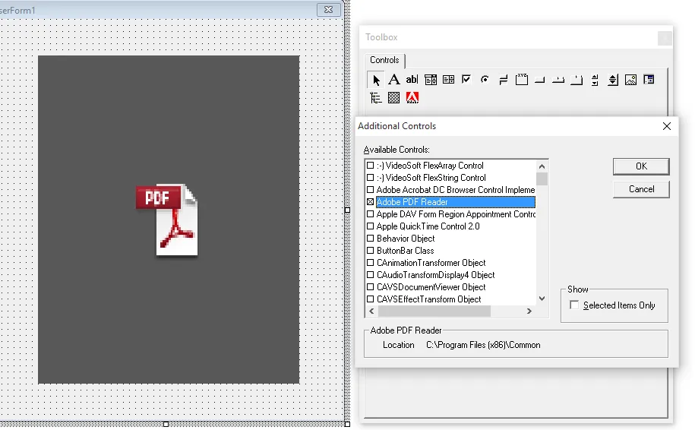Select the ScrollBar control tool
Viewport: 695px width, 430px height.
[595, 80]
